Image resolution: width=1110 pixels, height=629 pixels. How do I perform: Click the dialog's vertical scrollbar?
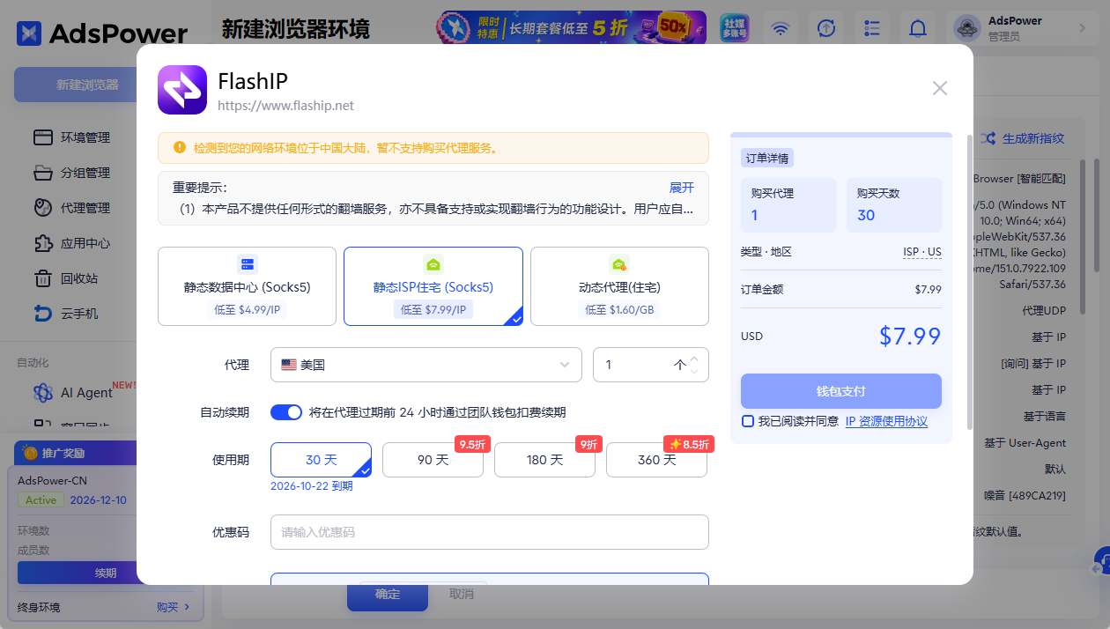(971, 282)
